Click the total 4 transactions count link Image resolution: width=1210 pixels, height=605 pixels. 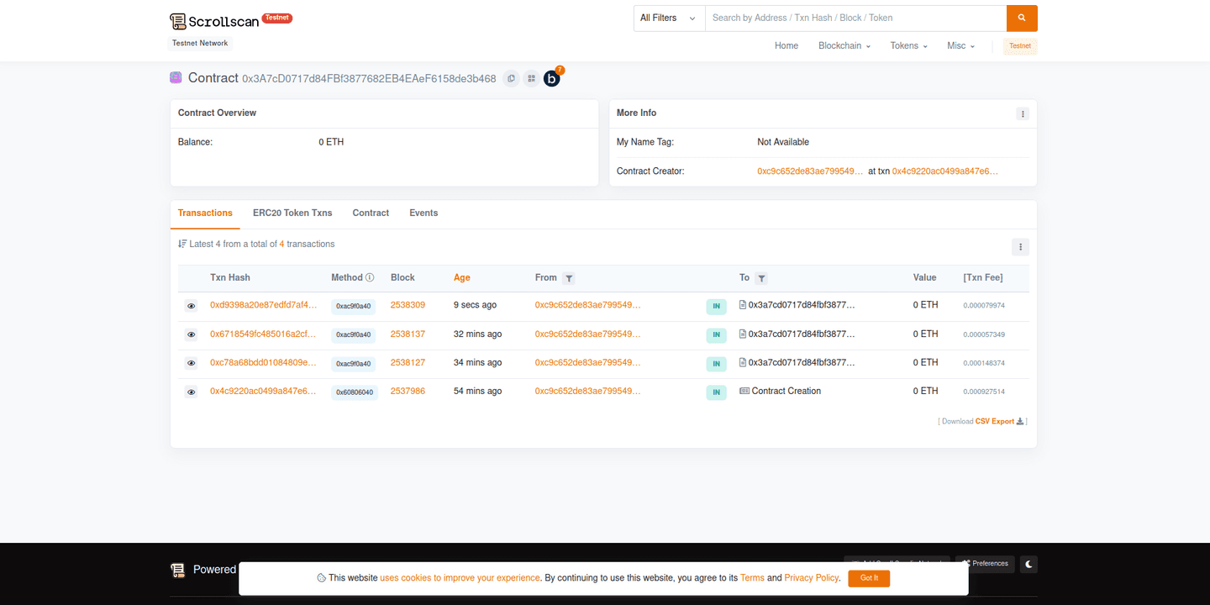(x=282, y=244)
